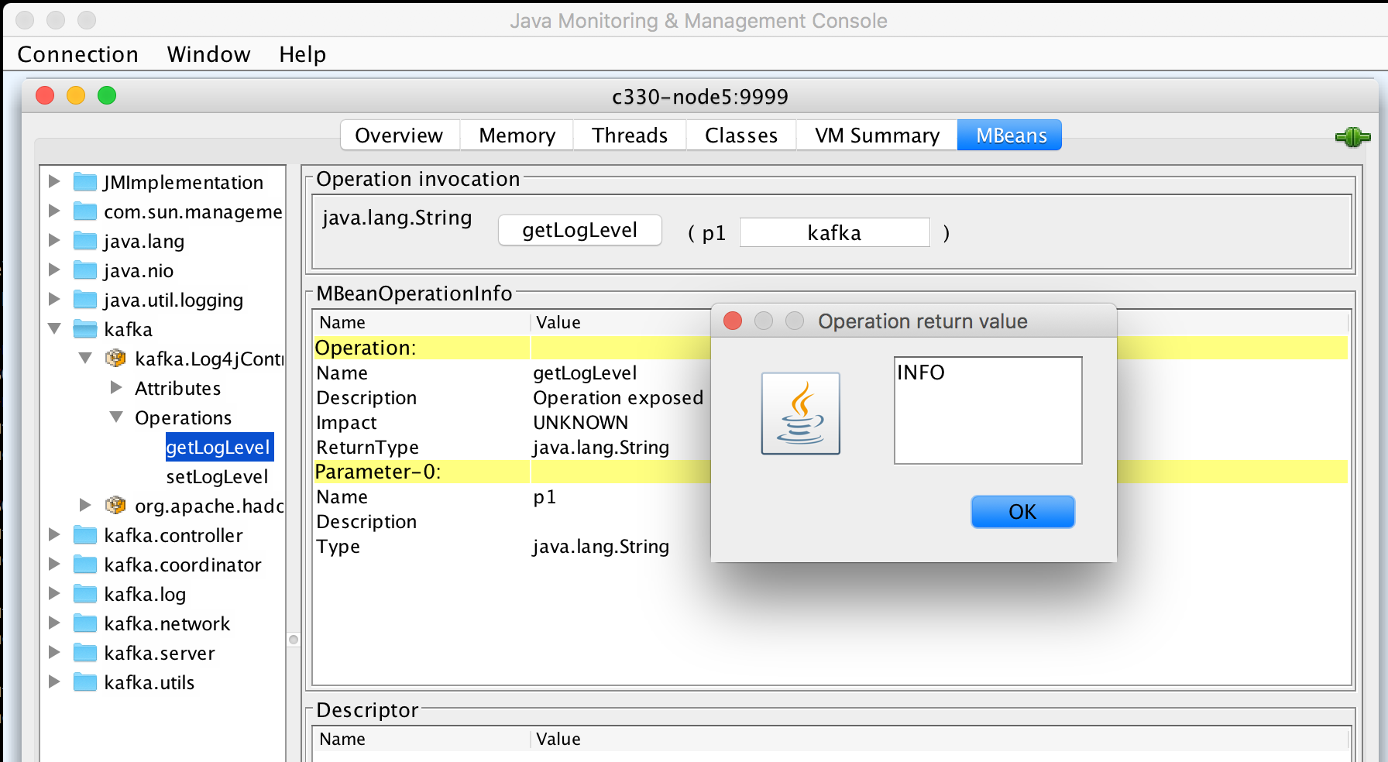
Task: Switch to the Memory tab
Action: click(516, 135)
